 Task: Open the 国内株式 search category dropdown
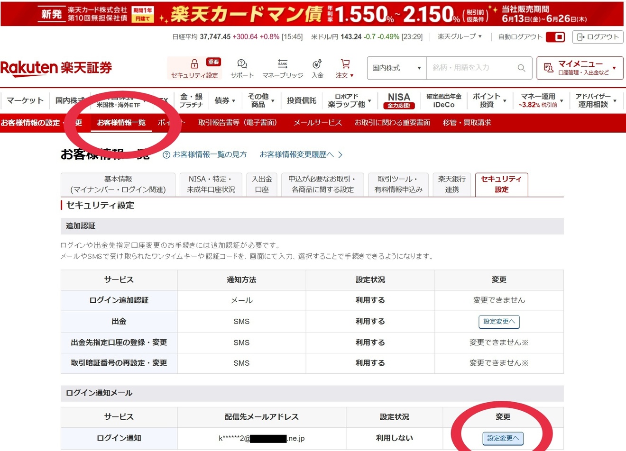397,68
